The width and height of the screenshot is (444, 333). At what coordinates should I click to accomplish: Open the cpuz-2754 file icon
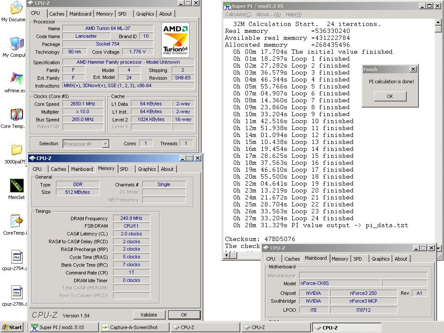click(16, 257)
